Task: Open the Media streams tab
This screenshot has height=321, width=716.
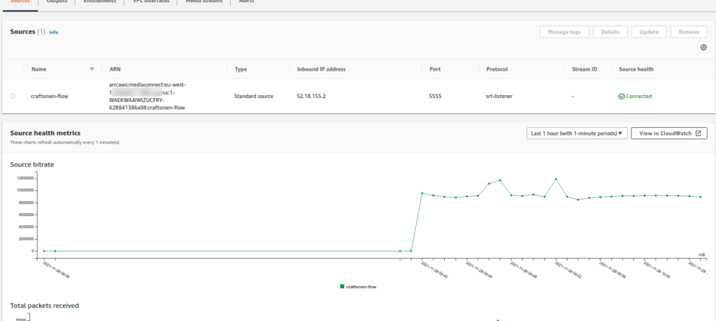Action: tap(202, 2)
